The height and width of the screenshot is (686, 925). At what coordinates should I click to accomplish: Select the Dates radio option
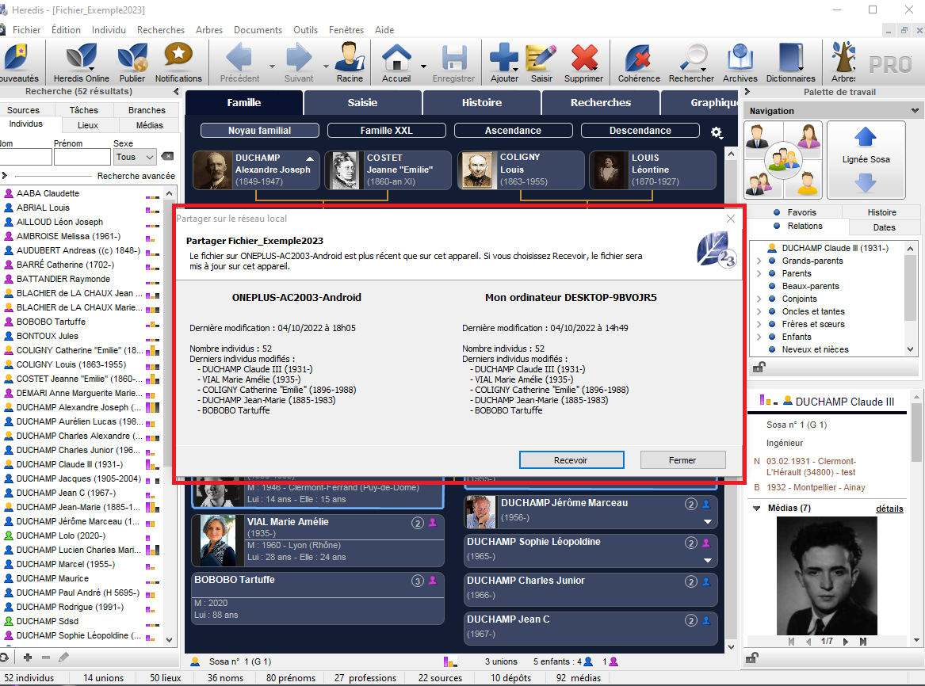[860, 227]
